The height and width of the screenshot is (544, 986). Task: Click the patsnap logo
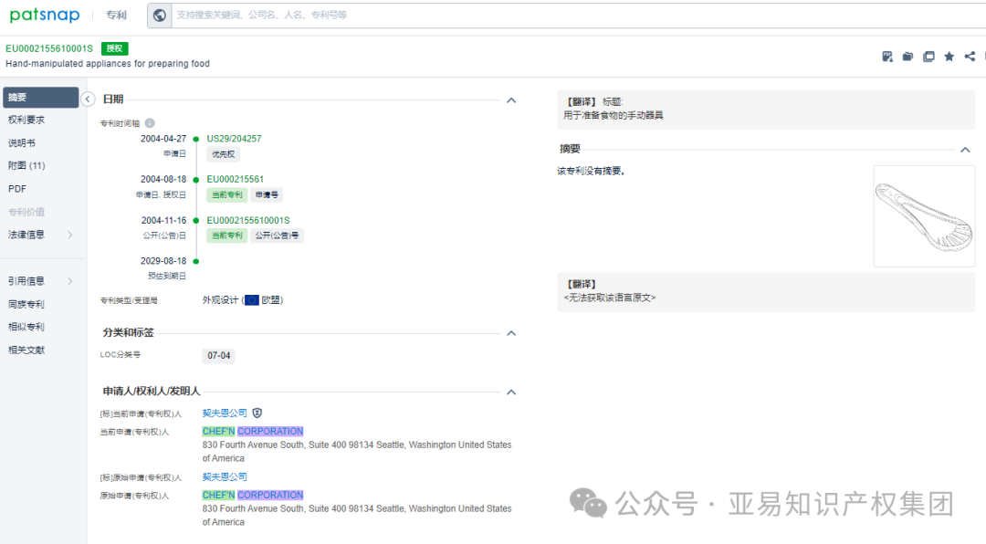coord(45,16)
